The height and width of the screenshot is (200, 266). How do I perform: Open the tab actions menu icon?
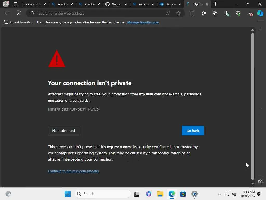(15, 4)
